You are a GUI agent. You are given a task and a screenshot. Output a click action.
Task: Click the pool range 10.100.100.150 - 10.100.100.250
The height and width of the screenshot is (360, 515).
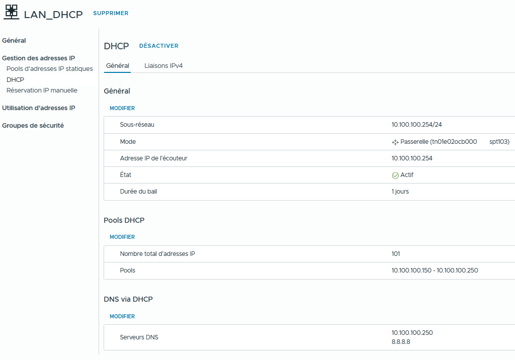pos(435,271)
